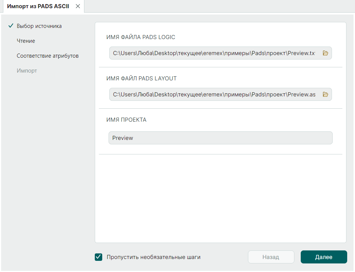Switch to the Импорт из PADS ASCII tab
Image resolution: width=355 pixels, height=272 pixels.
[38, 6]
